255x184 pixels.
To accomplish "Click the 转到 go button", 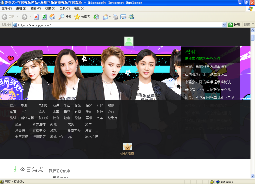I will click(234, 25).
